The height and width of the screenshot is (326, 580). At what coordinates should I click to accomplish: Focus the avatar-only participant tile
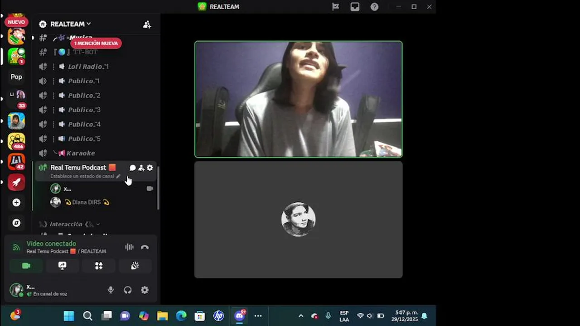299,220
